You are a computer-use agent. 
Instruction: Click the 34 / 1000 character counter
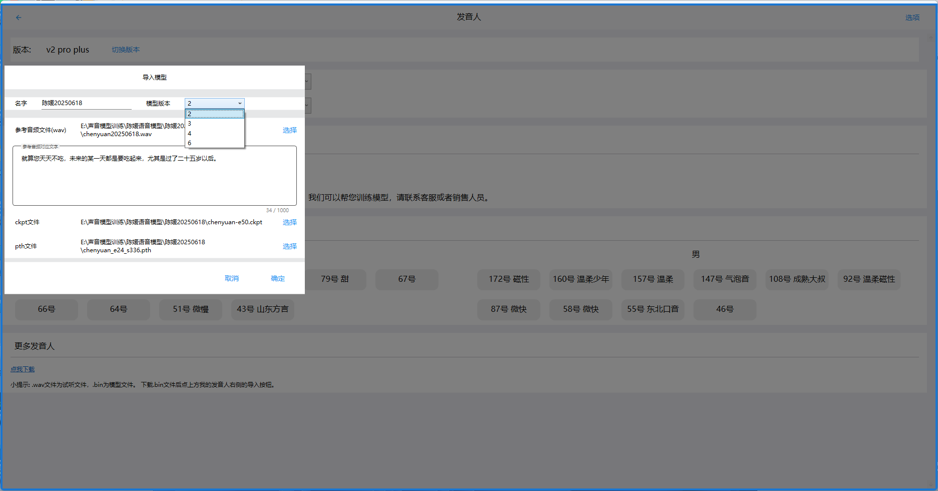tap(277, 210)
